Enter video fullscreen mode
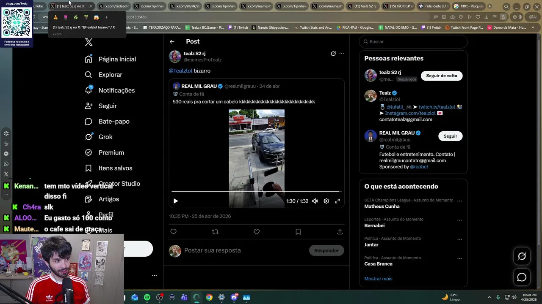Screen dimensions: 542x304 tap(337, 201)
